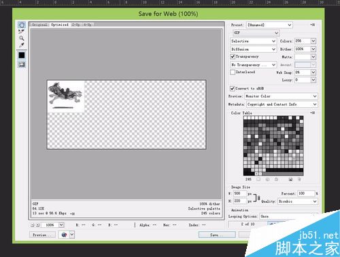Select the Eyedropper tool
Image resolution: width=340 pixels, height=257 pixels.
tap(22, 45)
